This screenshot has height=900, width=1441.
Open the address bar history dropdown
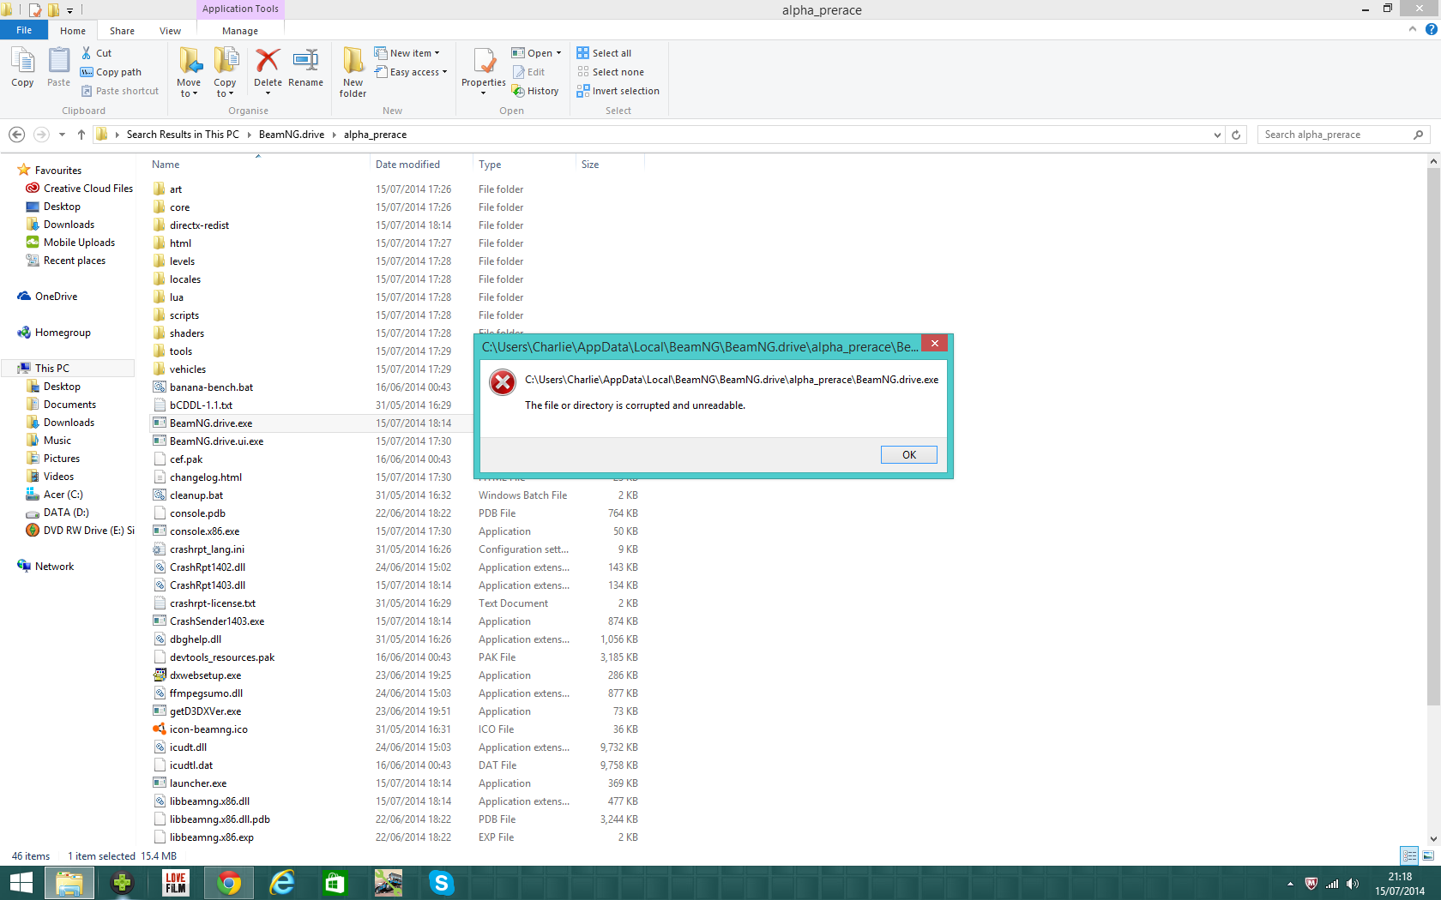(x=1217, y=135)
